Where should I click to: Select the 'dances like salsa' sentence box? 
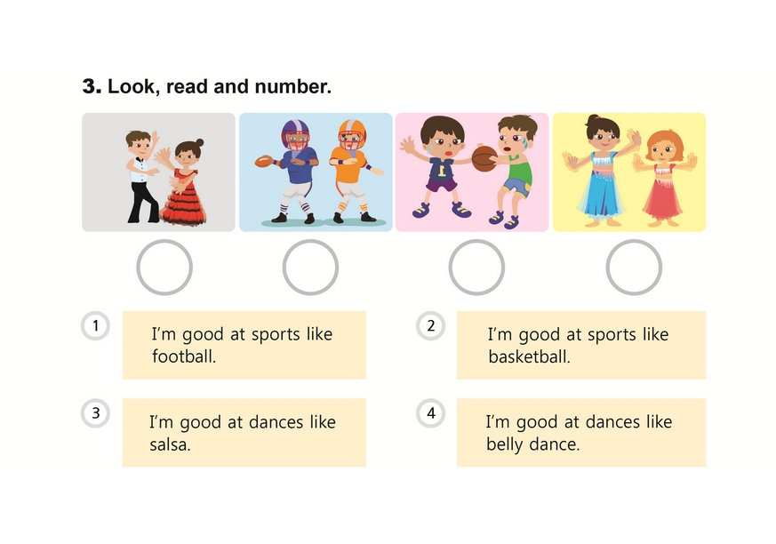[244, 432]
